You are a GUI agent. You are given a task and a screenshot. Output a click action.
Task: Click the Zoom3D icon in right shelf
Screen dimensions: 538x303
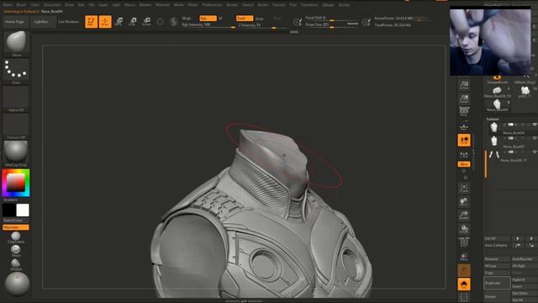tap(464, 215)
